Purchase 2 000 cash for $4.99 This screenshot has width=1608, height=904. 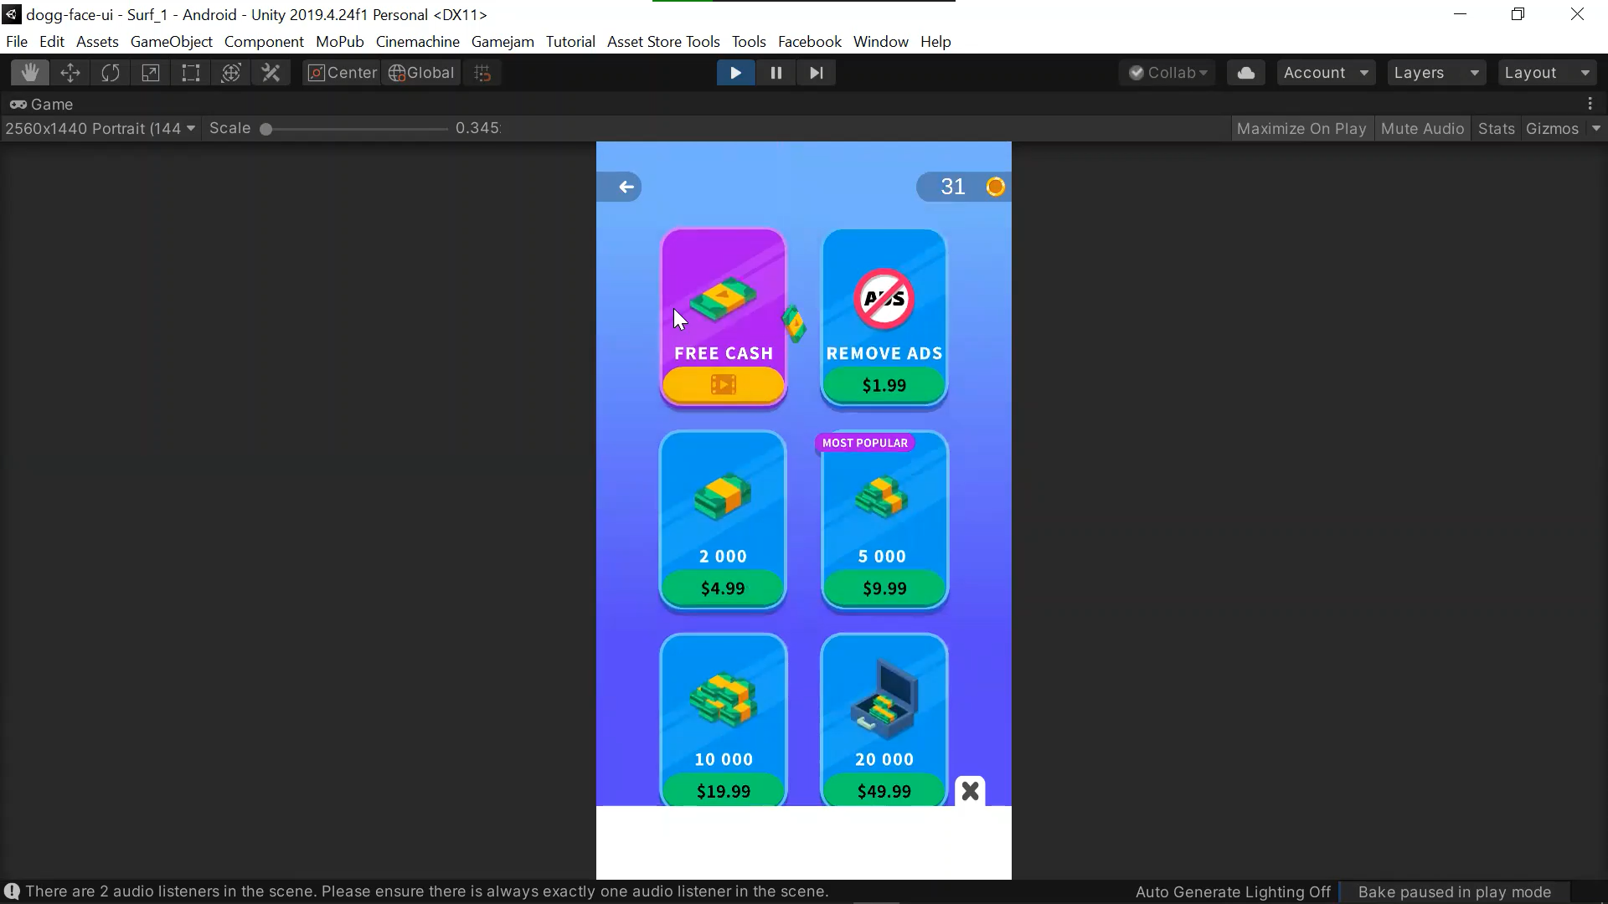pos(723,588)
